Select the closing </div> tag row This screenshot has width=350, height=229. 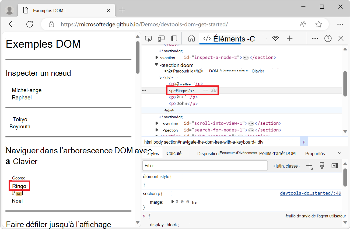pos(169,110)
